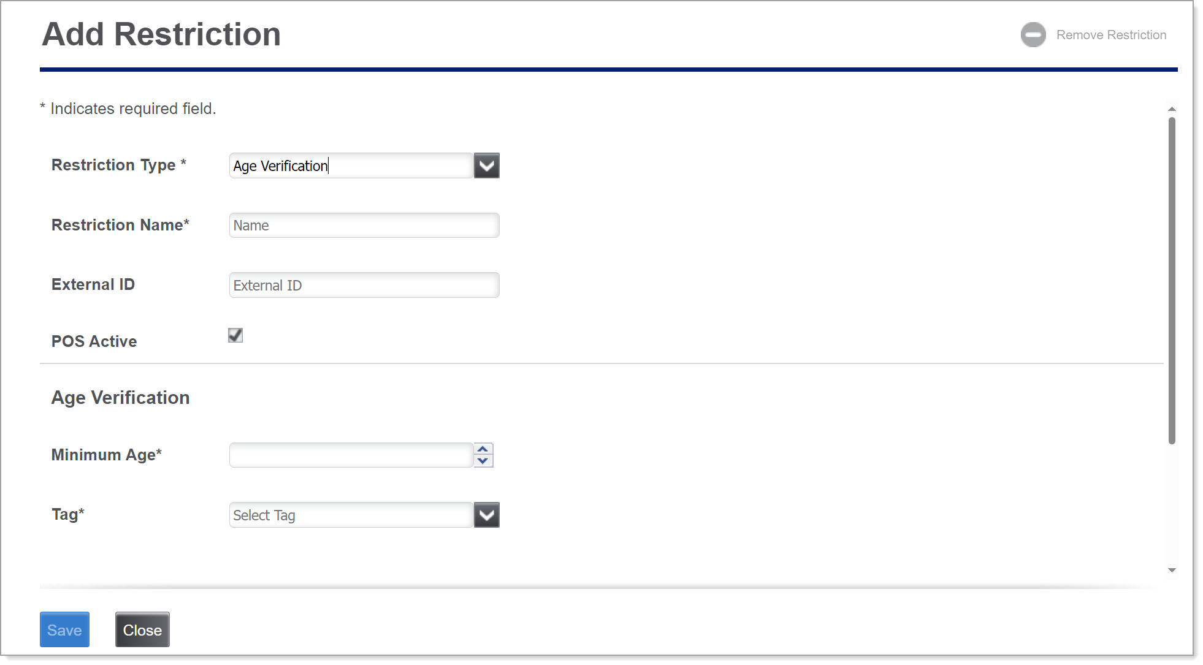Click the Close button

pyautogui.click(x=142, y=630)
